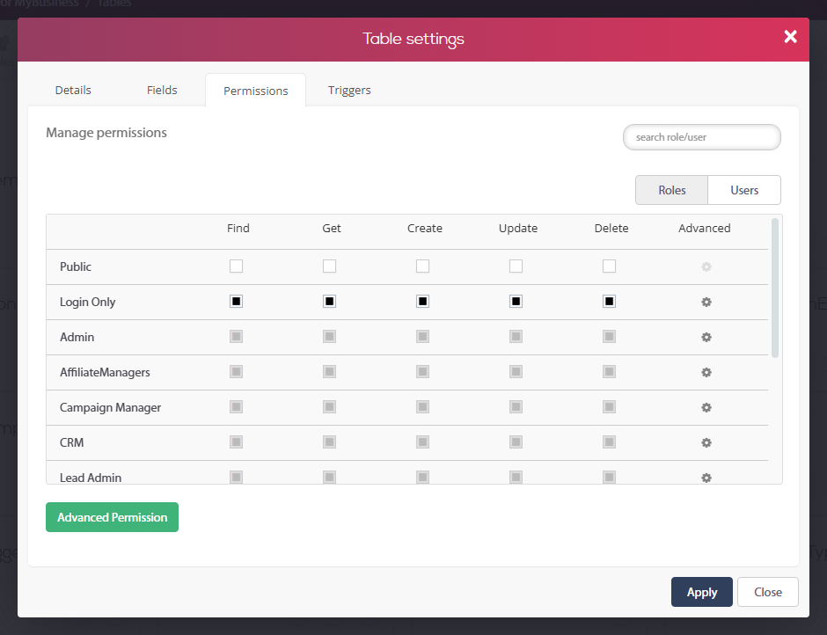Show permissions by Roles
The image size is (827, 635).
[672, 190]
